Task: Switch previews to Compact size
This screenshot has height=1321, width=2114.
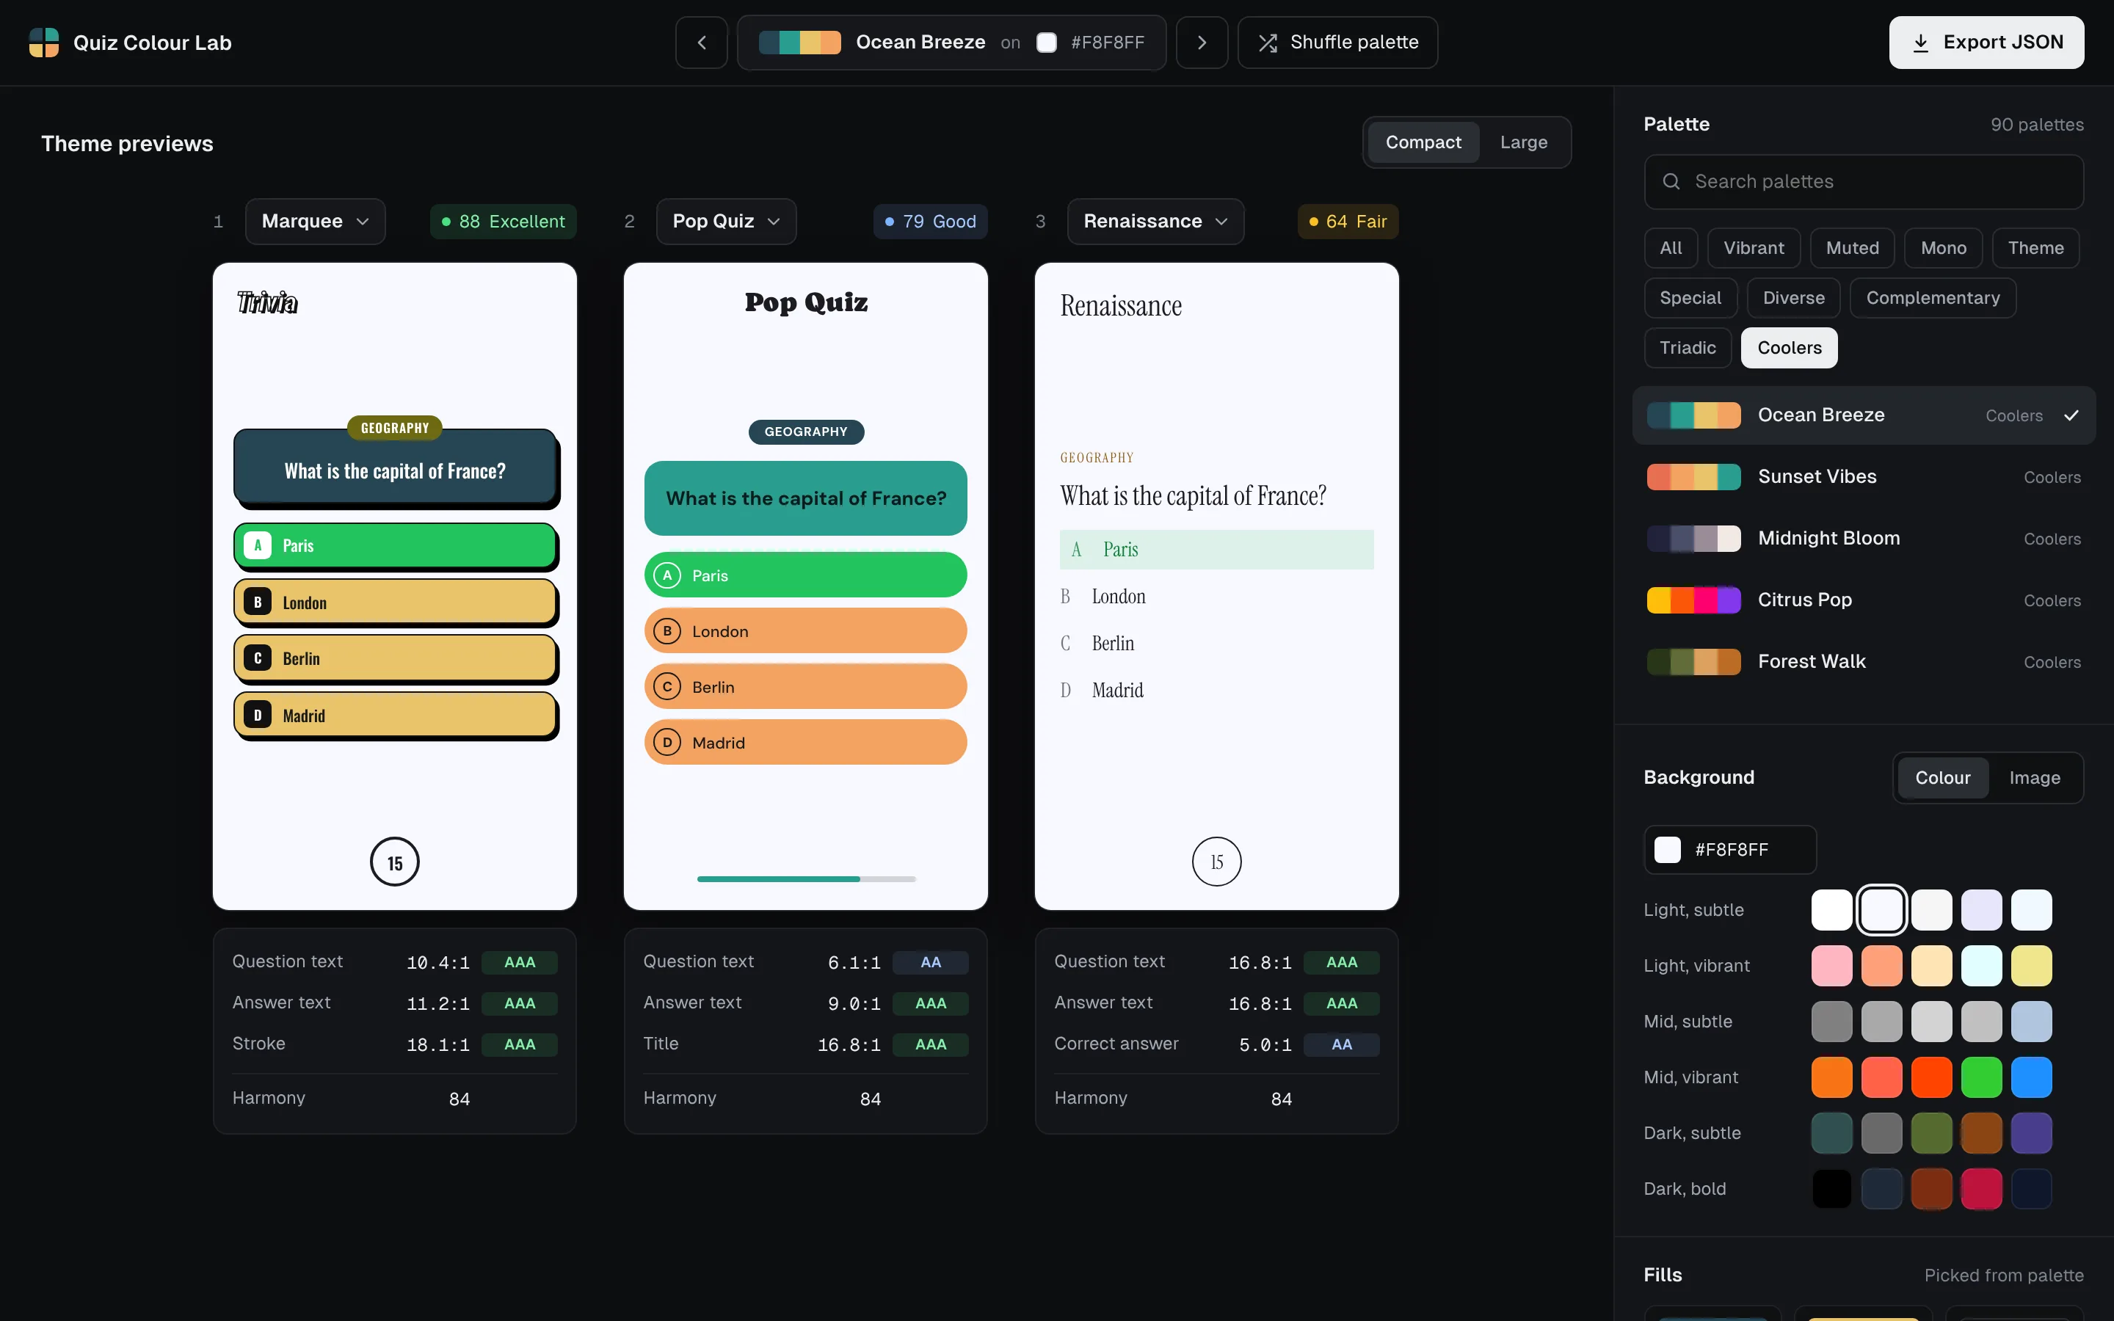Action: (x=1423, y=142)
